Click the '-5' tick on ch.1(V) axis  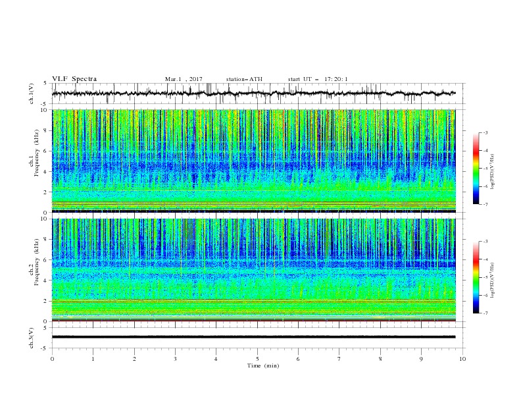[x=44, y=104]
